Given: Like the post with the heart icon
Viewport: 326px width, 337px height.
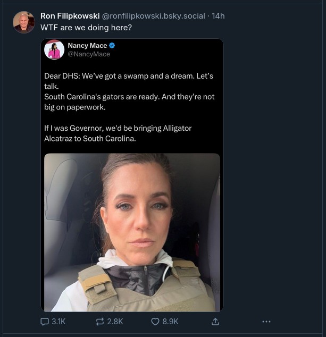Looking at the screenshot, I should (x=155, y=322).
